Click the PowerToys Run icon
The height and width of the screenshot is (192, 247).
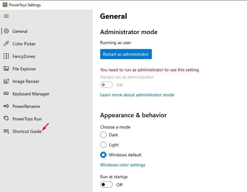pos(6,119)
